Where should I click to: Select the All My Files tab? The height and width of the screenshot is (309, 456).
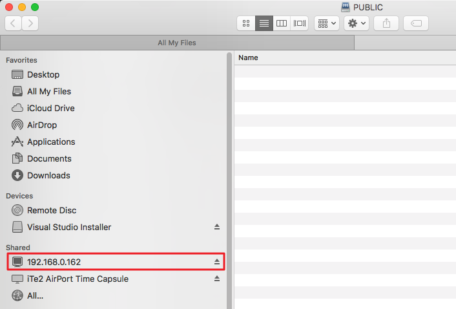(x=177, y=43)
